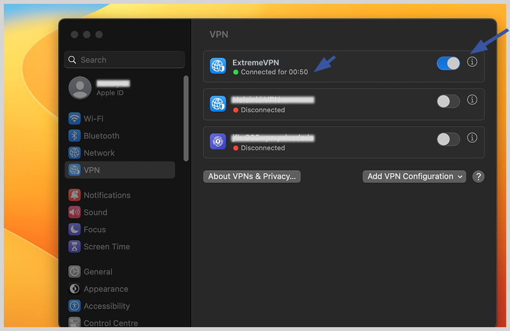The image size is (510, 331).
Task: Click the second VPN's blue globe icon
Action: (x=218, y=104)
